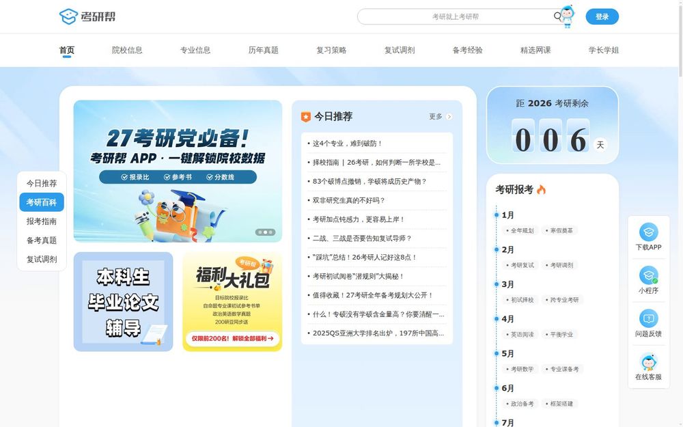
Task: Open the 学长学姐 nav tab
Action: (603, 50)
